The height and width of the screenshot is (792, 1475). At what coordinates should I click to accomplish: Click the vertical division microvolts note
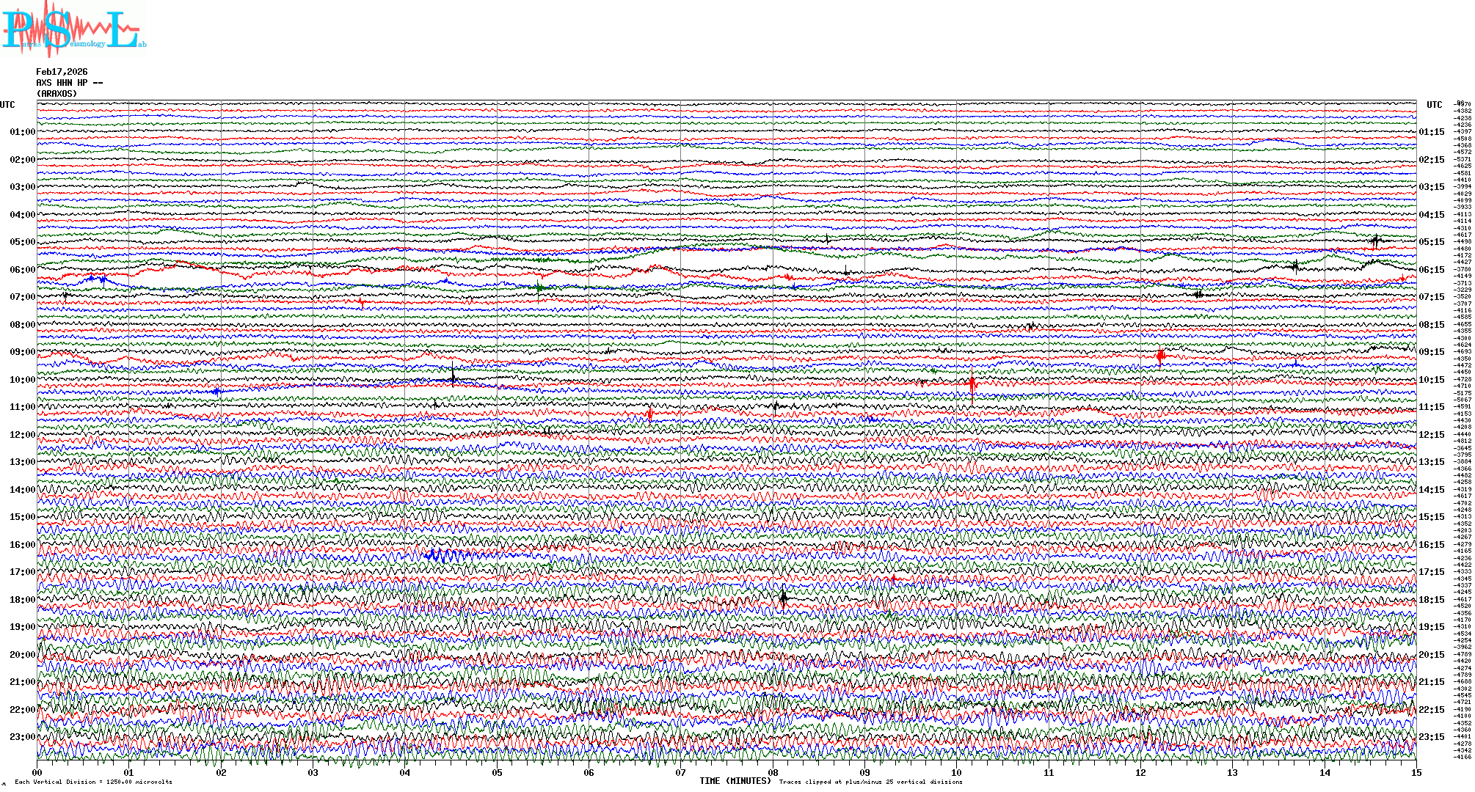tap(93, 782)
